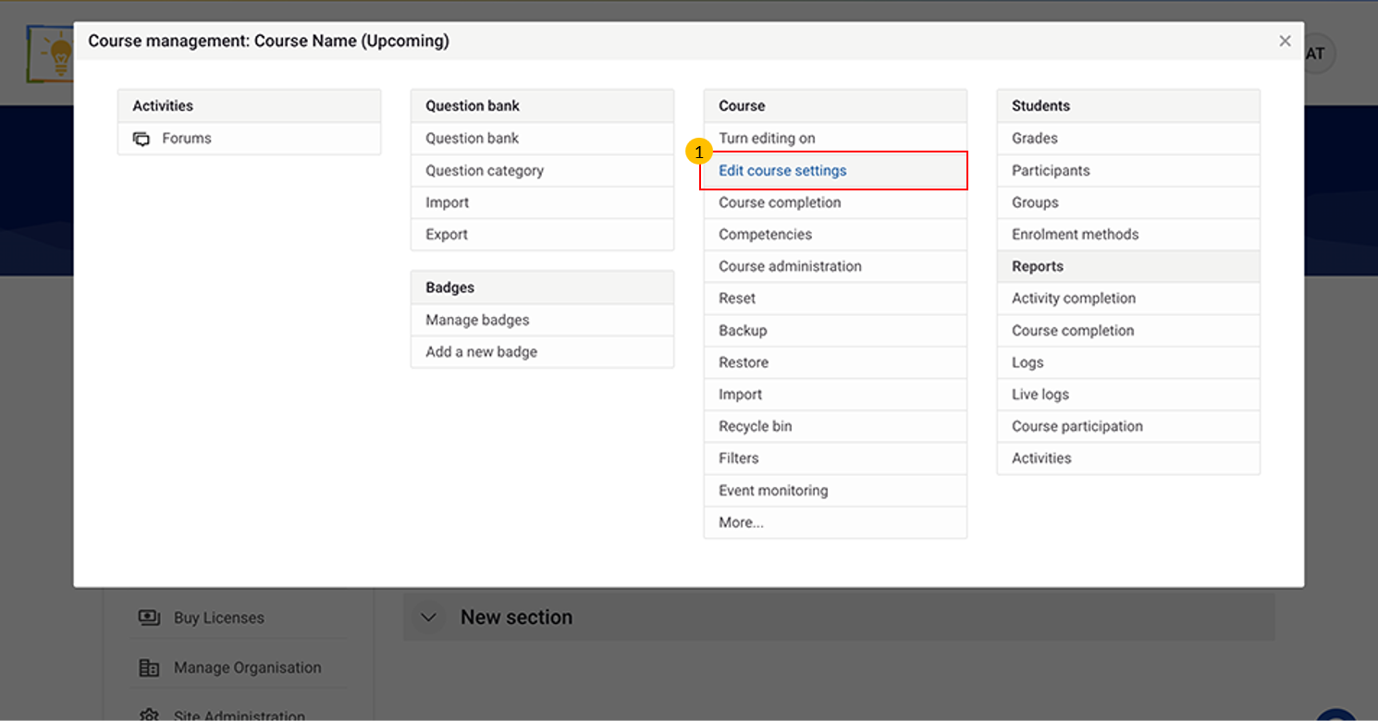Click the lightbulb site logo in background
The width and height of the screenshot is (1378, 721).
[52, 54]
